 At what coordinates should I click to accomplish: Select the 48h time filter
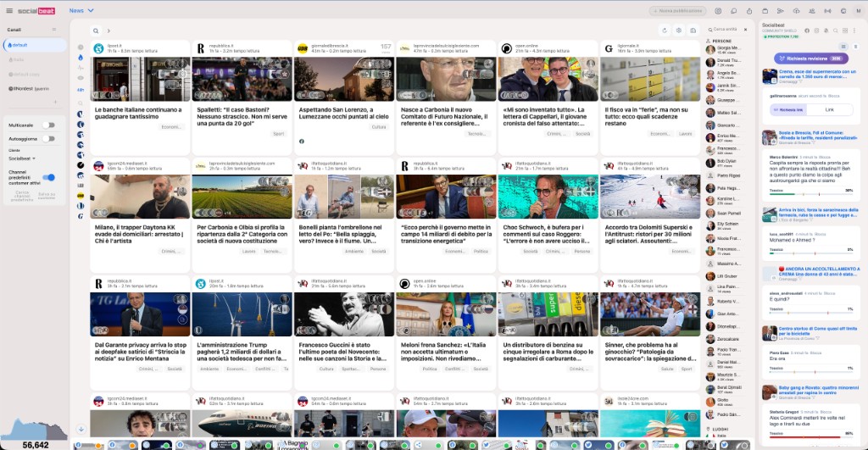(81, 90)
